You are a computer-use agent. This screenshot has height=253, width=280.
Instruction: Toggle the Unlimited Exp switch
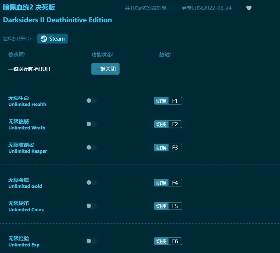[91, 241]
